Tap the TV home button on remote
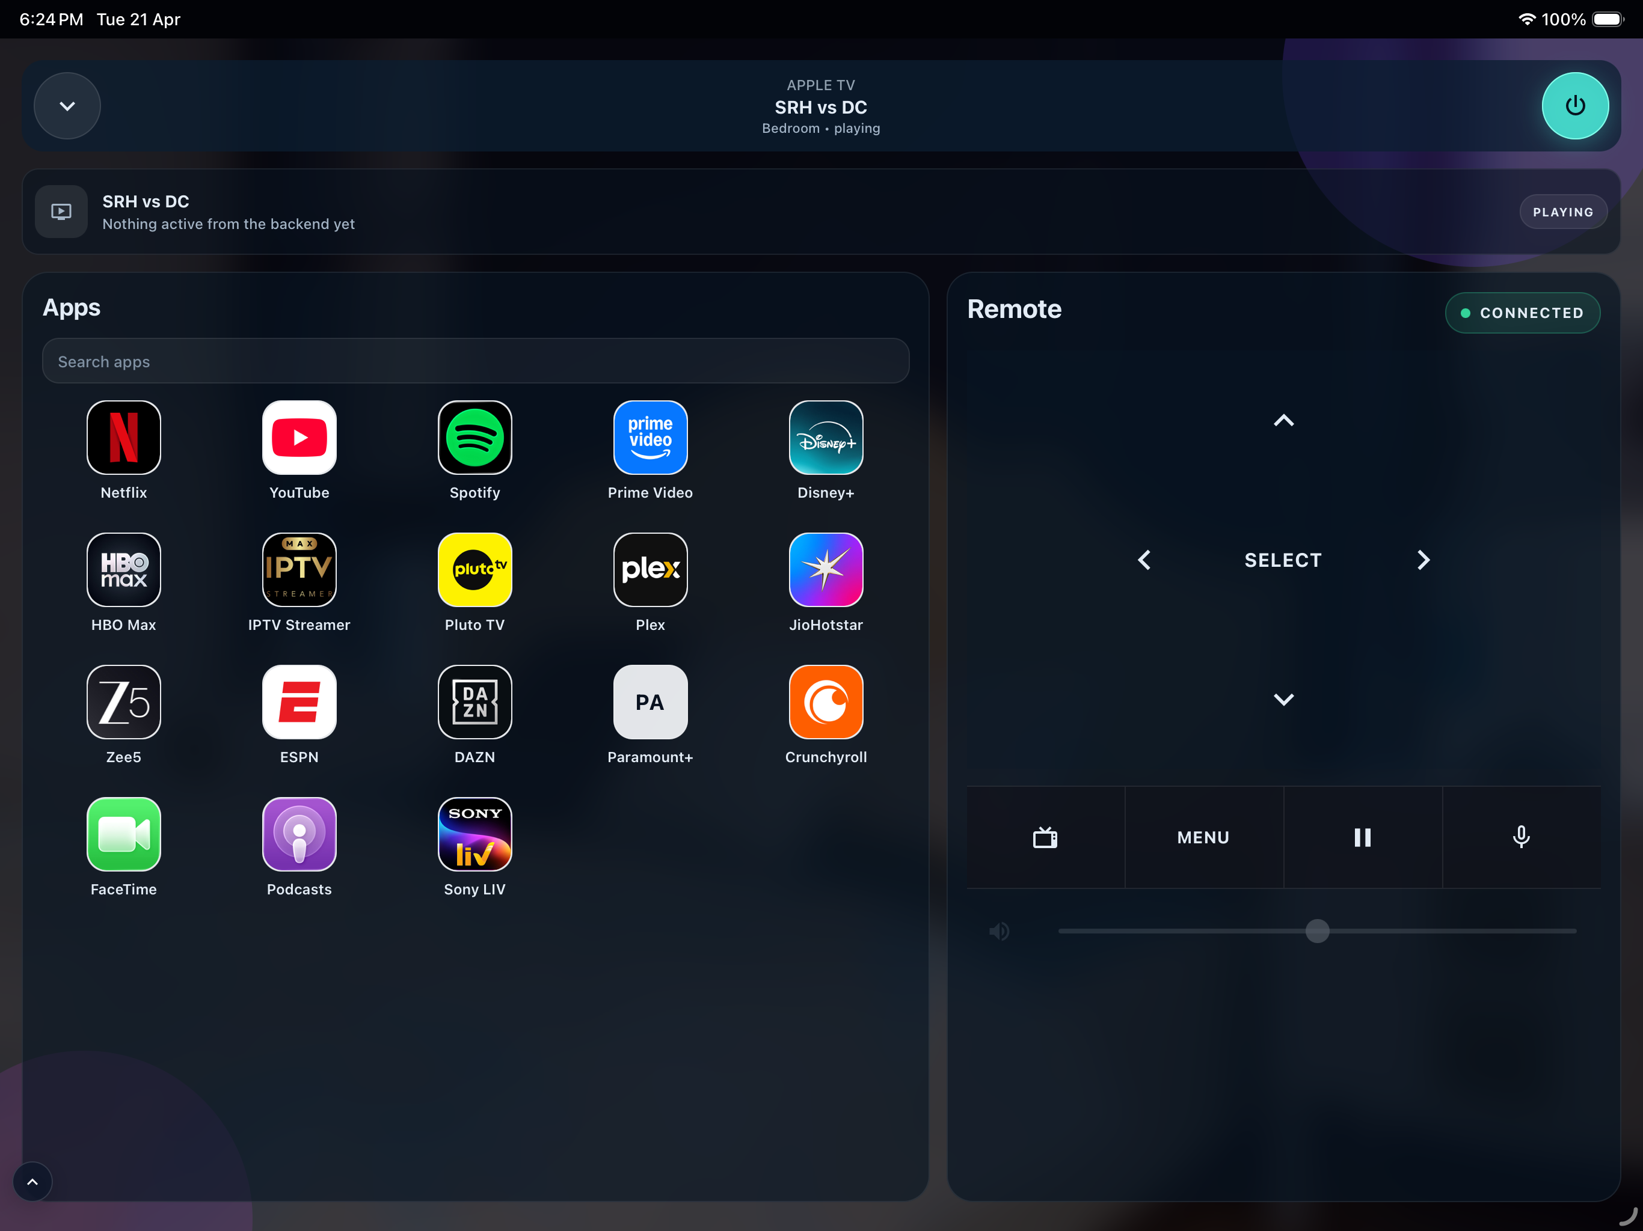Image resolution: width=1643 pixels, height=1231 pixels. point(1045,837)
